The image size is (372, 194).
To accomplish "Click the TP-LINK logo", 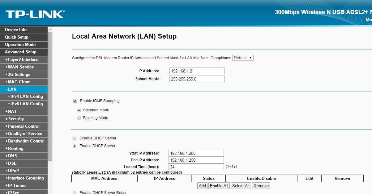I will point(35,14).
